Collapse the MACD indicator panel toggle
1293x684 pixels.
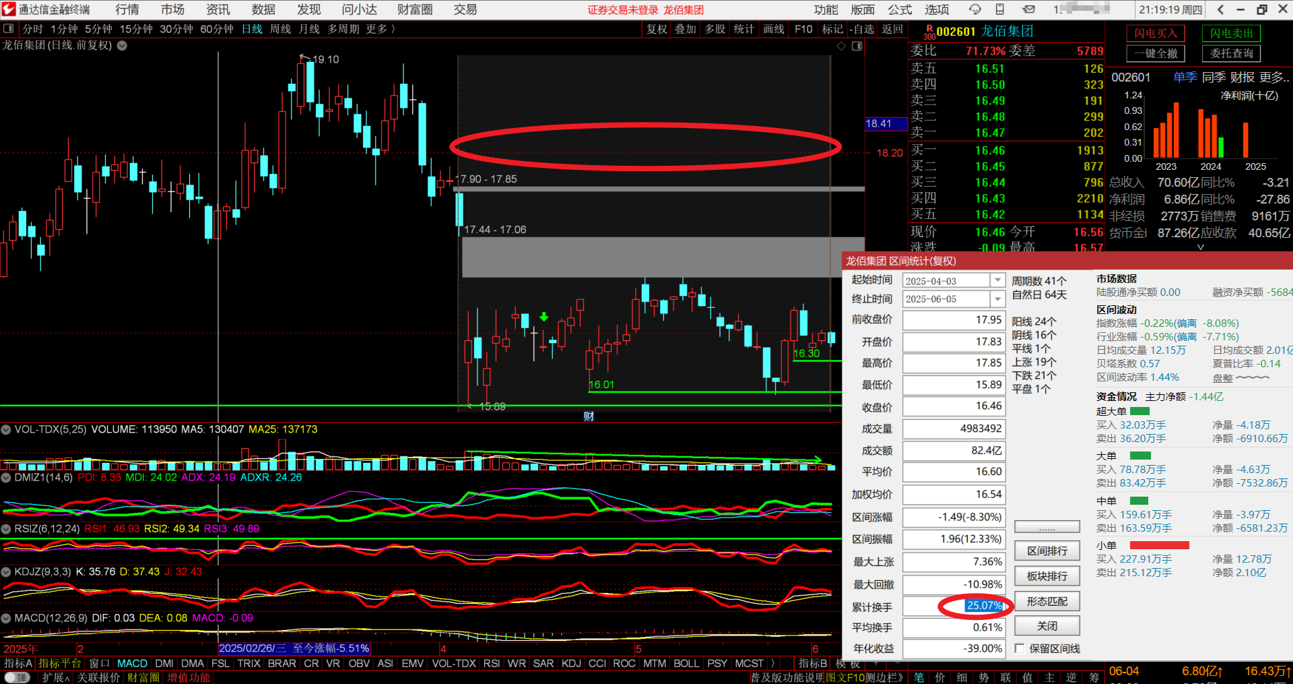(x=6, y=618)
